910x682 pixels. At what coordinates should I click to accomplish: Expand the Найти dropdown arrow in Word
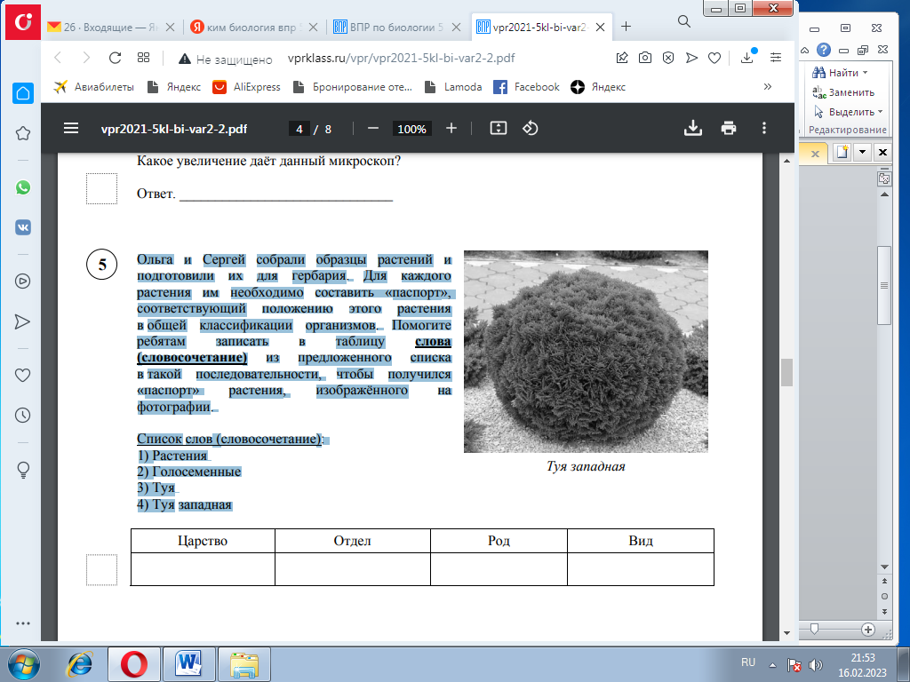(x=866, y=73)
